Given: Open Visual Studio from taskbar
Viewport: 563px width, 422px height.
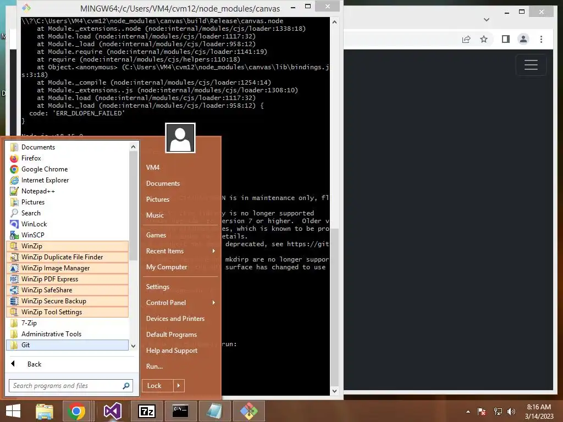Looking at the screenshot, I should click(x=112, y=411).
